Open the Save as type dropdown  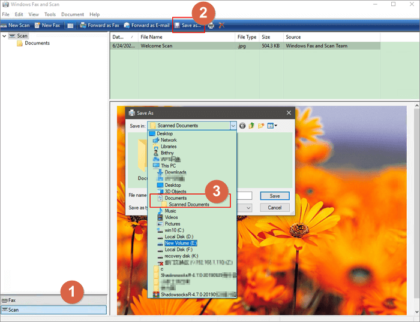(248, 208)
